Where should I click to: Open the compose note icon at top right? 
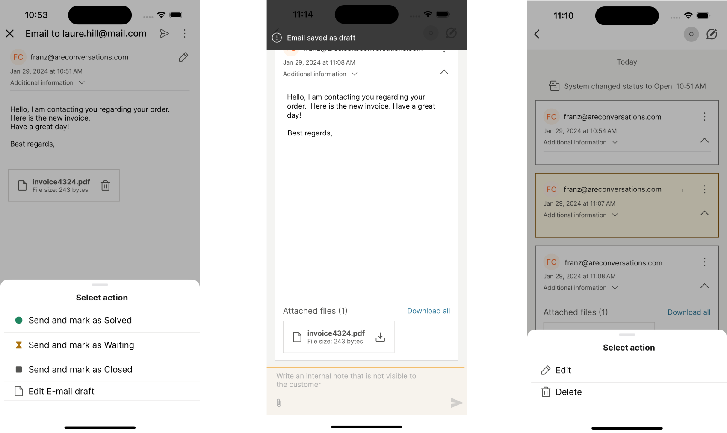(712, 34)
